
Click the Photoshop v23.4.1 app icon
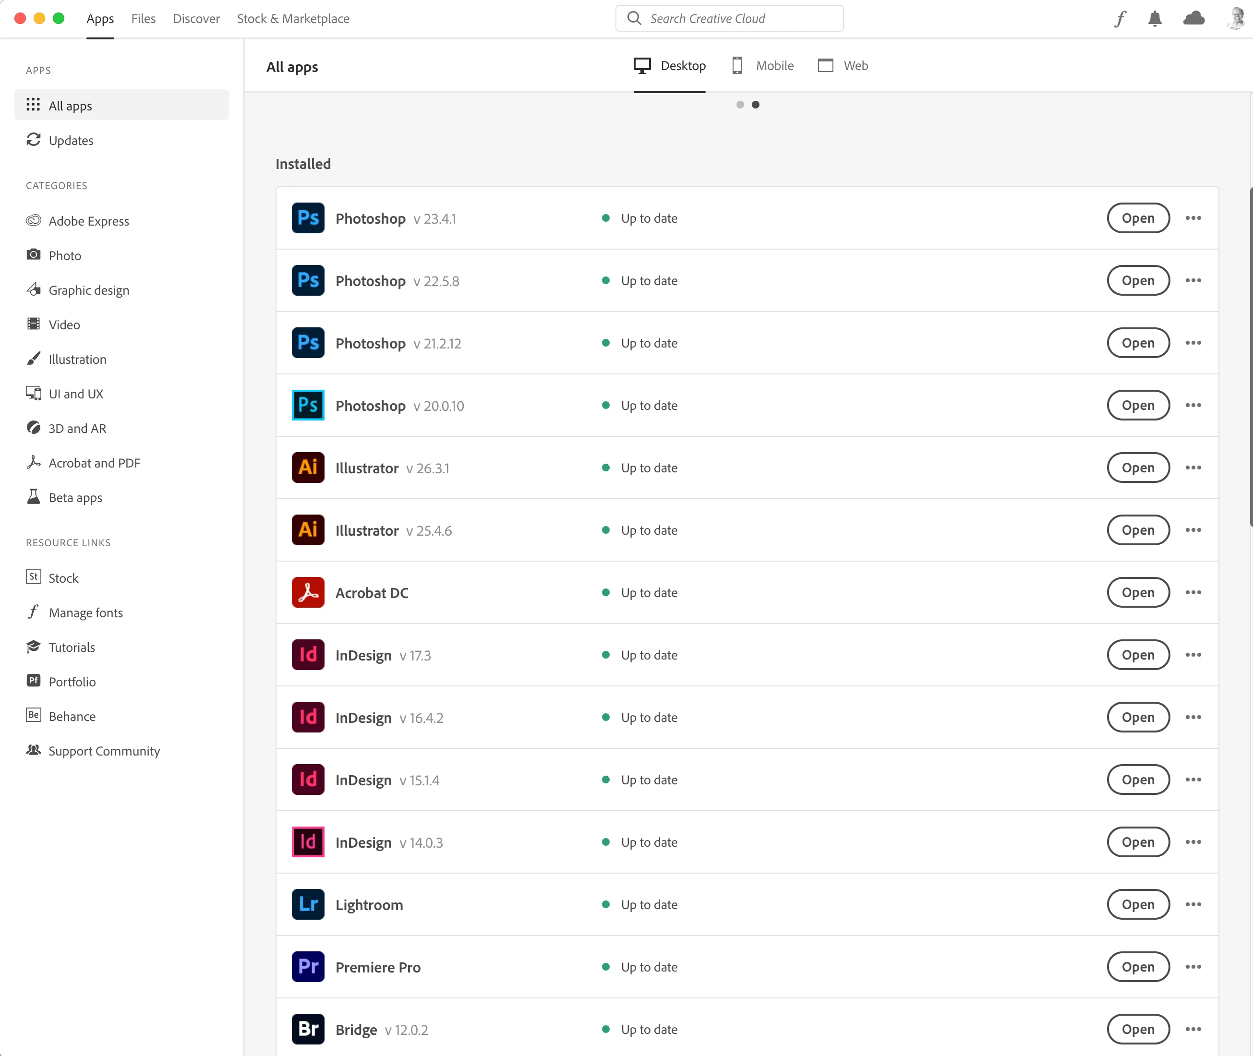[x=308, y=218]
